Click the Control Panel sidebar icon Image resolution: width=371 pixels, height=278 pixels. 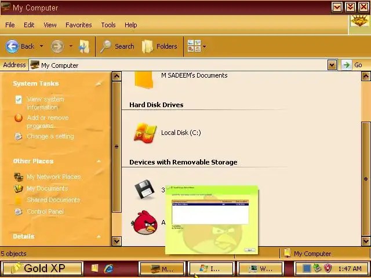[x=19, y=211]
